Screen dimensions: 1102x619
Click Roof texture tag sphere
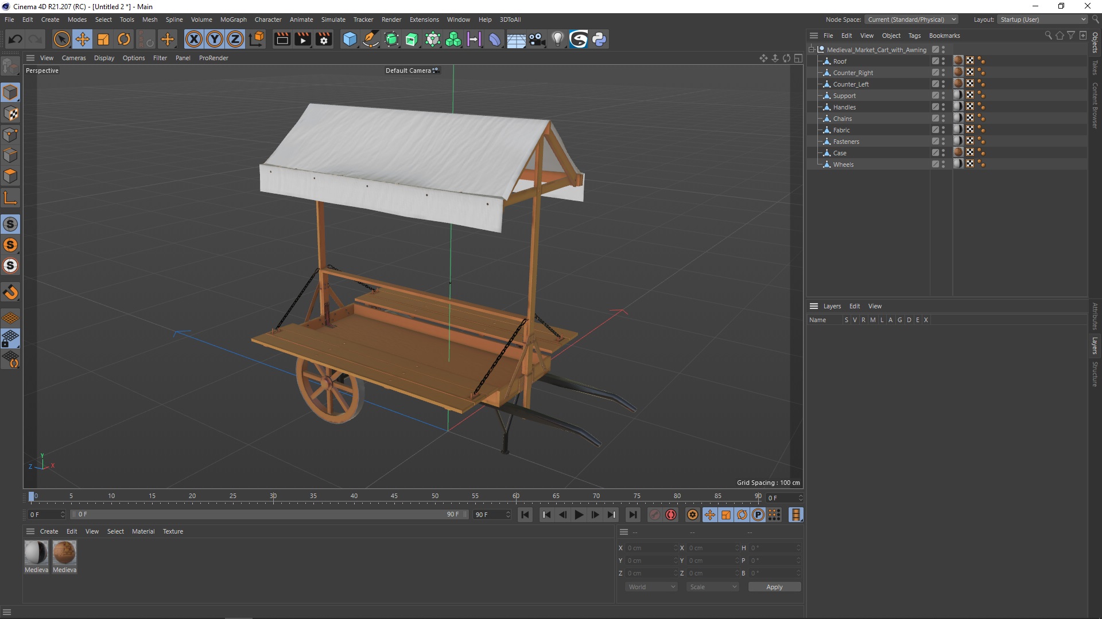click(x=958, y=61)
